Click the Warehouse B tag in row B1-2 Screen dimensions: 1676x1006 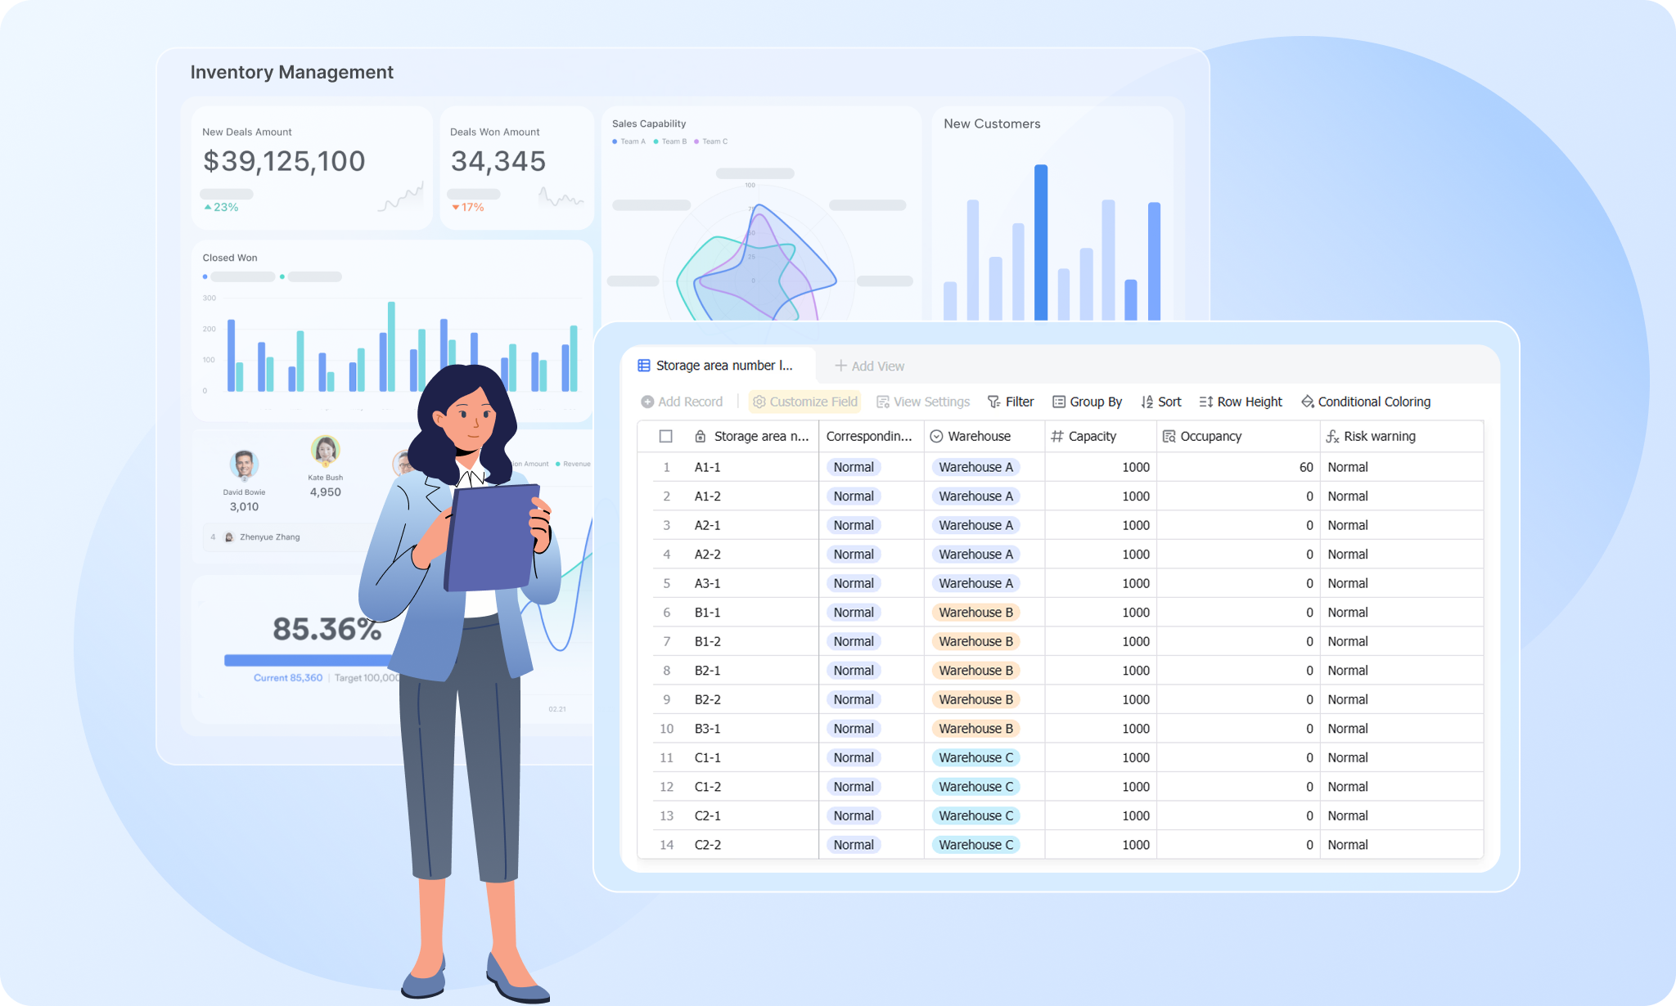[x=975, y=641]
